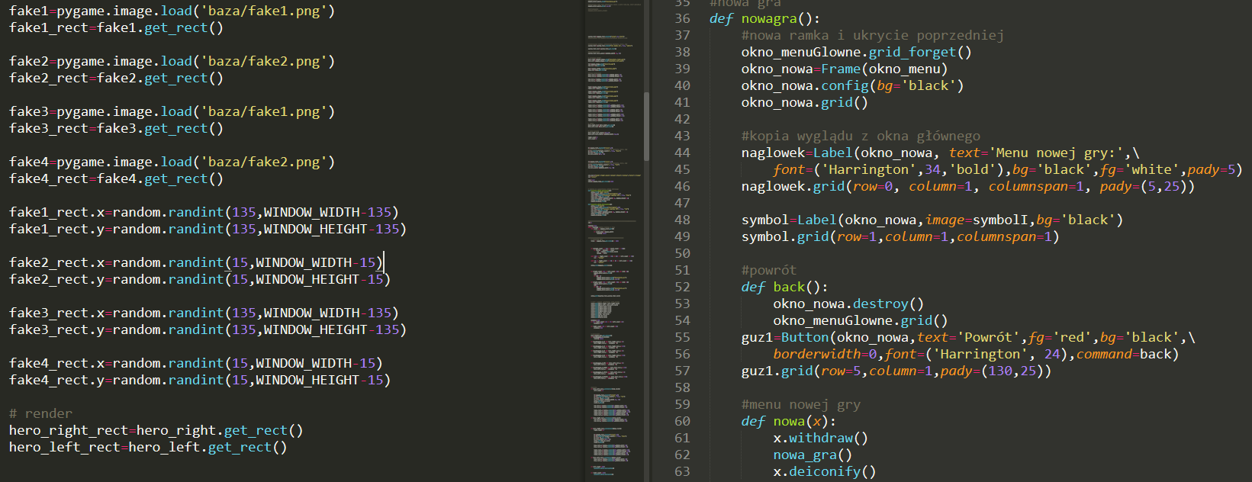Click the fake4_rect.y assignment line
The width and height of the screenshot is (1252, 482).
[198, 380]
